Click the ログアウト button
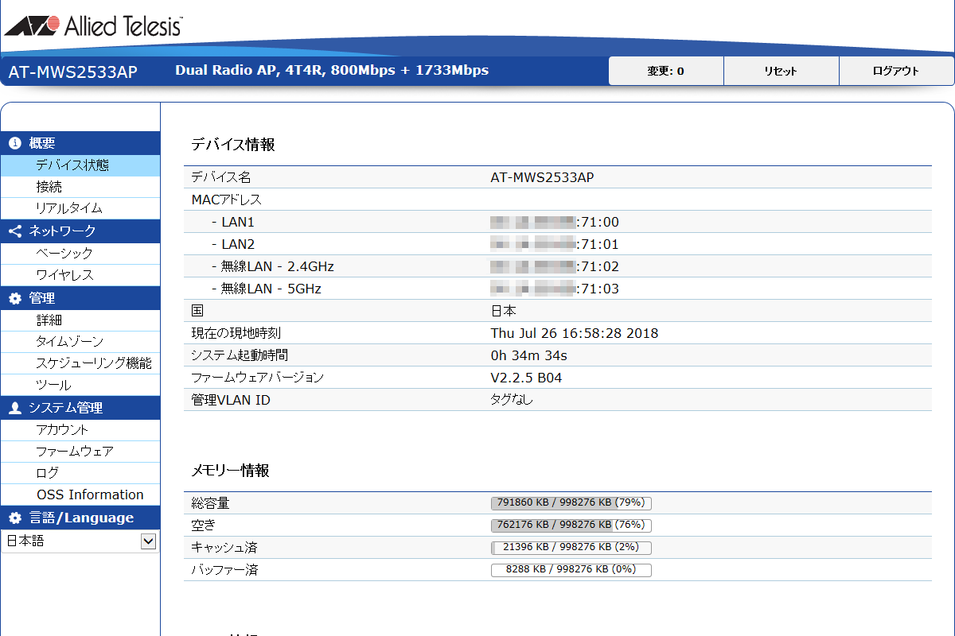 pos(896,71)
